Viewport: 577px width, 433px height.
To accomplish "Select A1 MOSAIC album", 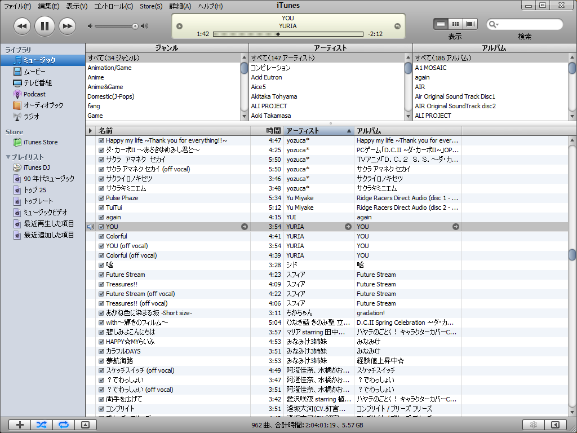I will (x=491, y=68).
